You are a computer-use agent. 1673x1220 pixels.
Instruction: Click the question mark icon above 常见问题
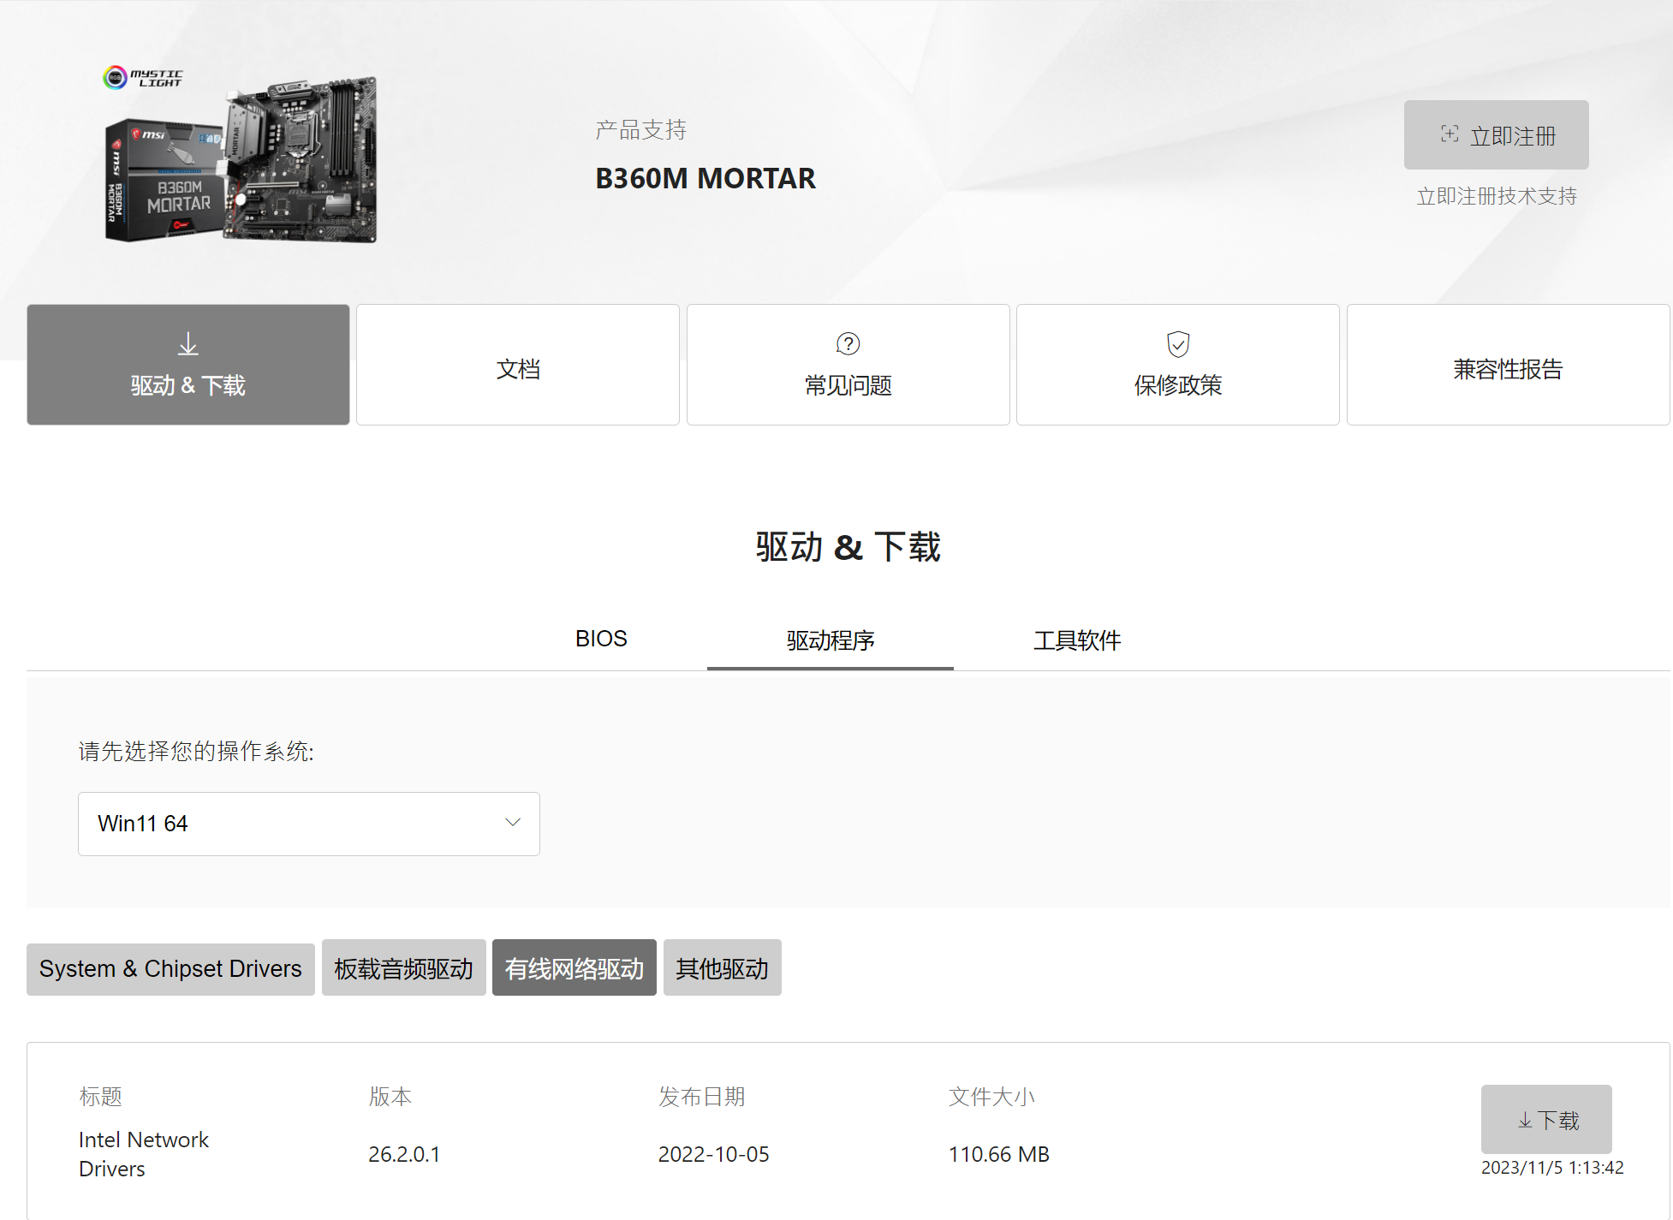[x=848, y=344]
